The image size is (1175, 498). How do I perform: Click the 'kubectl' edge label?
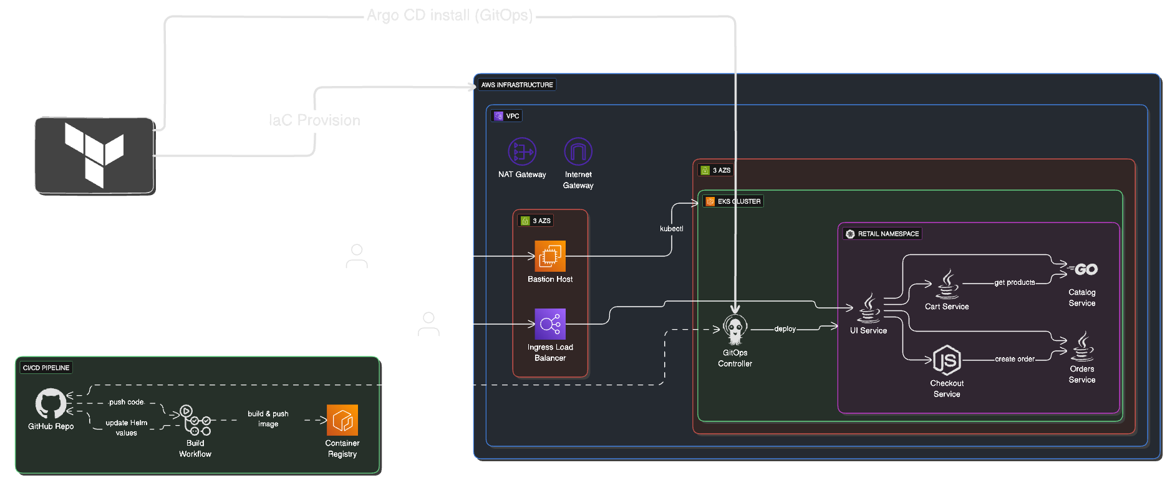tap(672, 229)
